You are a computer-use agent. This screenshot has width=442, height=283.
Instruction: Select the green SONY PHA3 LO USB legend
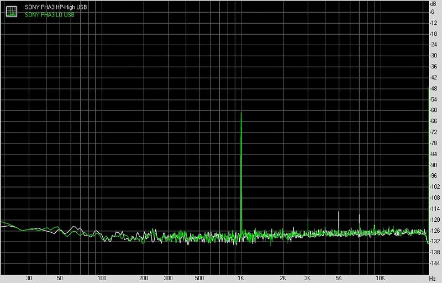50,15
